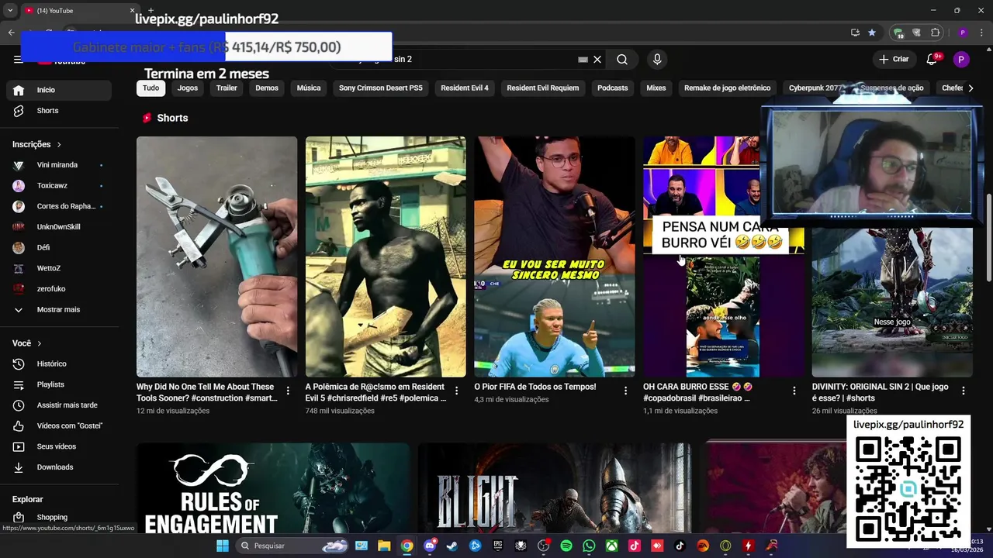The width and height of the screenshot is (993, 558).
Task: Expand the Você section chevron
Action: [39, 343]
